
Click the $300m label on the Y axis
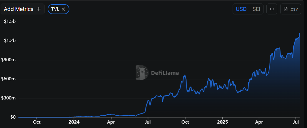coord(9,98)
